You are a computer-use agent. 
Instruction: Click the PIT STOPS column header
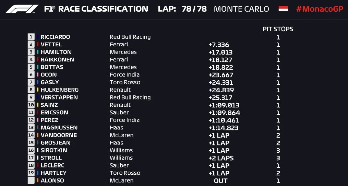(278, 29)
